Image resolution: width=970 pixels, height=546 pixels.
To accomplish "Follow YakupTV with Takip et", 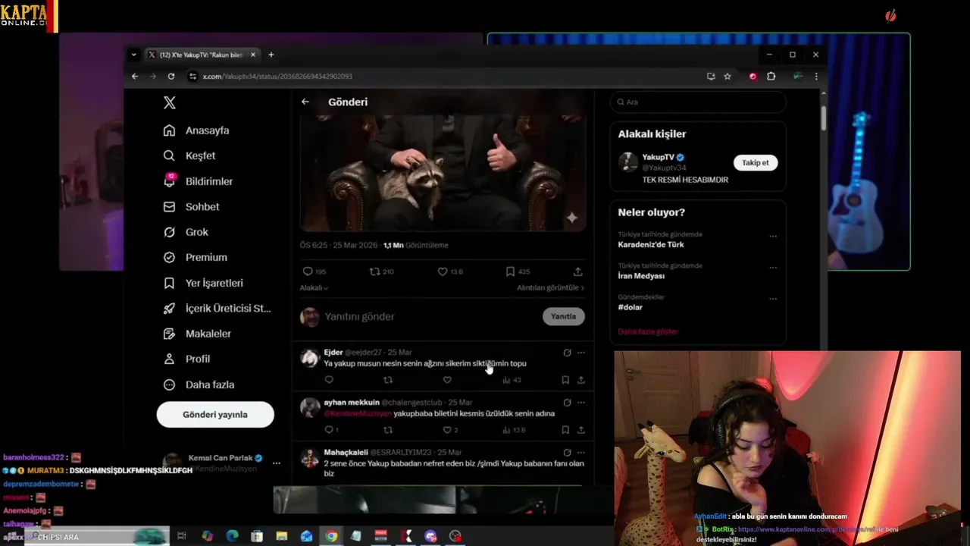I will (755, 162).
